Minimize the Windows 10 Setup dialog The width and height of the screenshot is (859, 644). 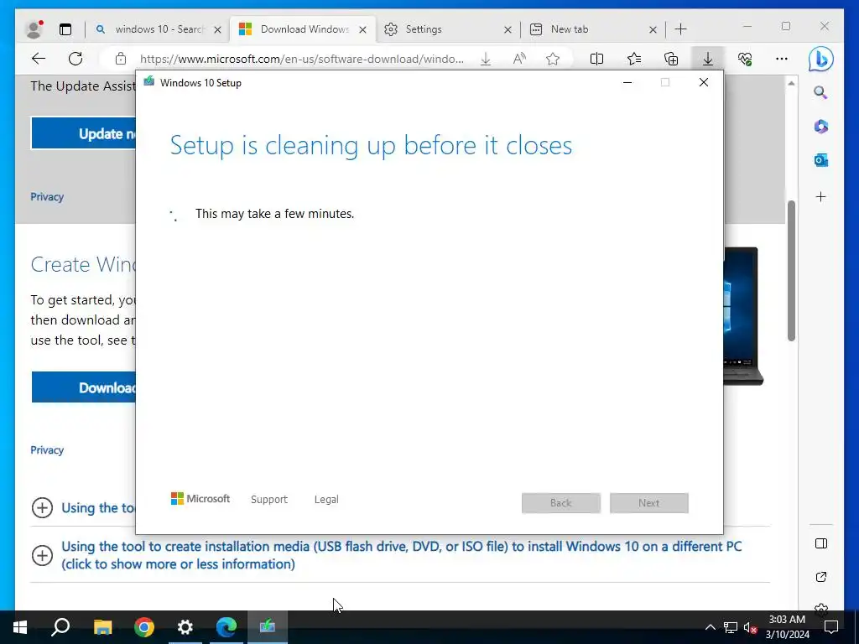[x=627, y=83]
